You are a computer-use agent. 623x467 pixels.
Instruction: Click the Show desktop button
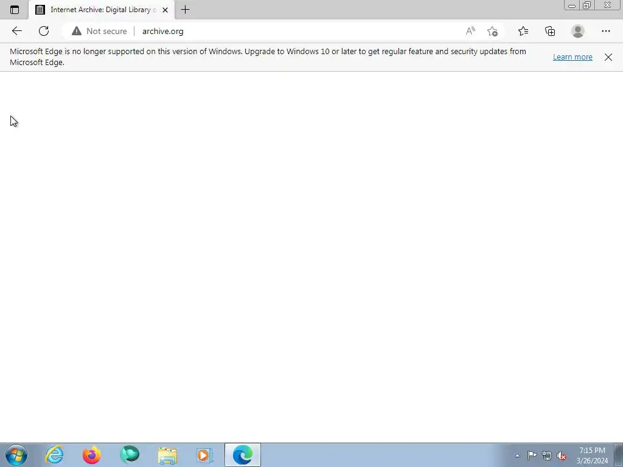coord(619,455)
